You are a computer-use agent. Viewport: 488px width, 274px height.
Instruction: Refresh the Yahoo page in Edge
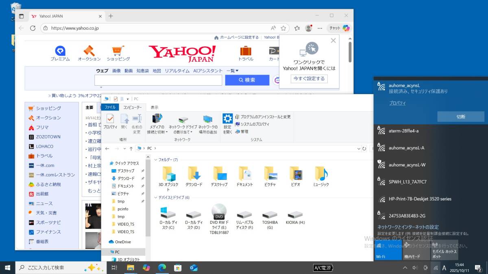(x=33, y=28)
